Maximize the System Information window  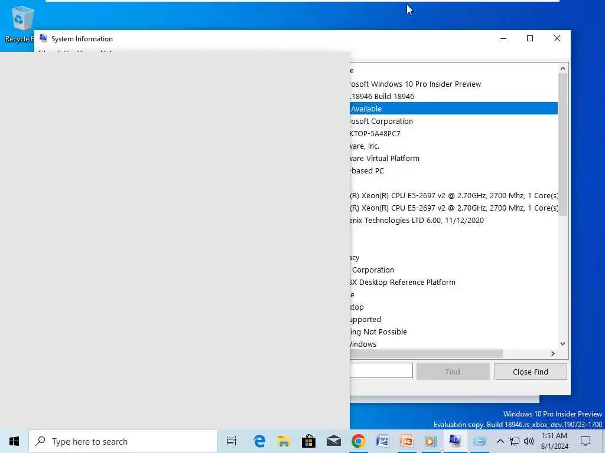point(530,38)
